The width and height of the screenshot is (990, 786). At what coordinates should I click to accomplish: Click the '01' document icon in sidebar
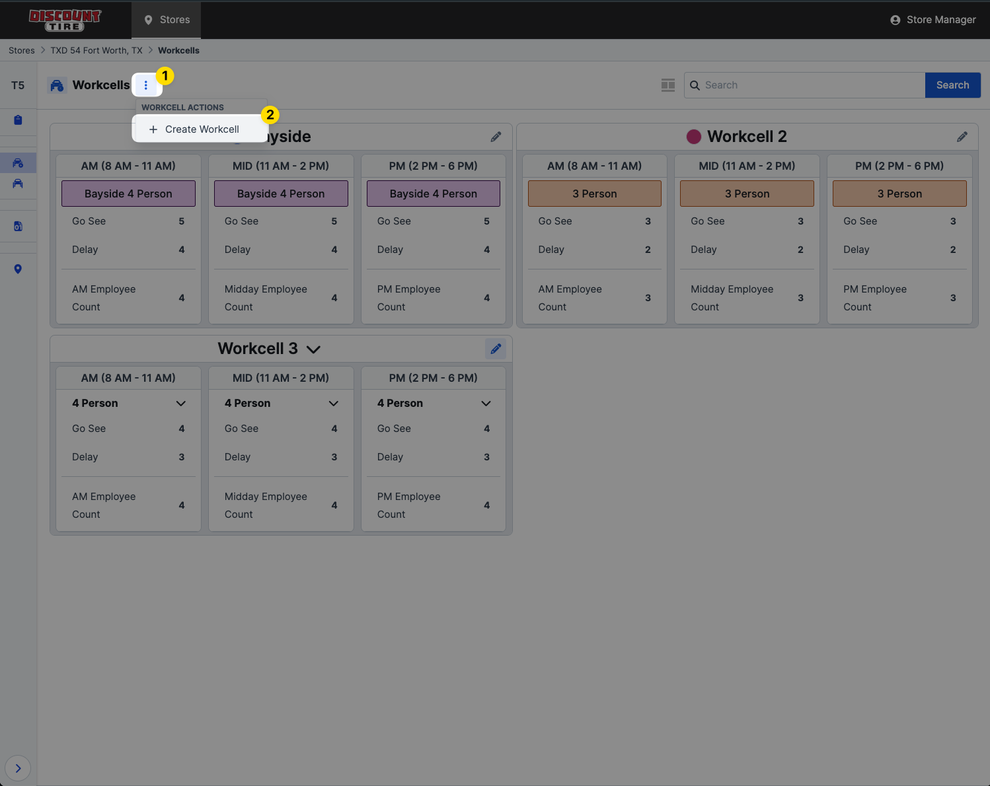18,227
